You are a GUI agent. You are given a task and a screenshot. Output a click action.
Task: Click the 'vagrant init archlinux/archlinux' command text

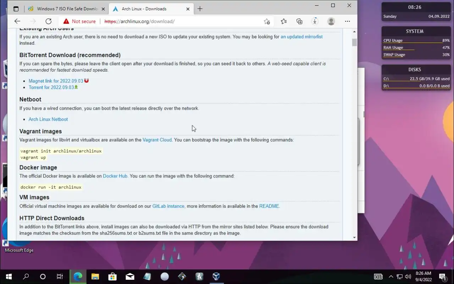(61, 151)
